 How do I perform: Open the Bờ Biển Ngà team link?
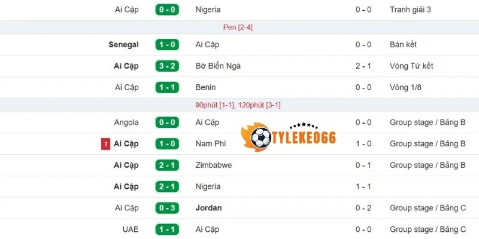click(220, 66)
